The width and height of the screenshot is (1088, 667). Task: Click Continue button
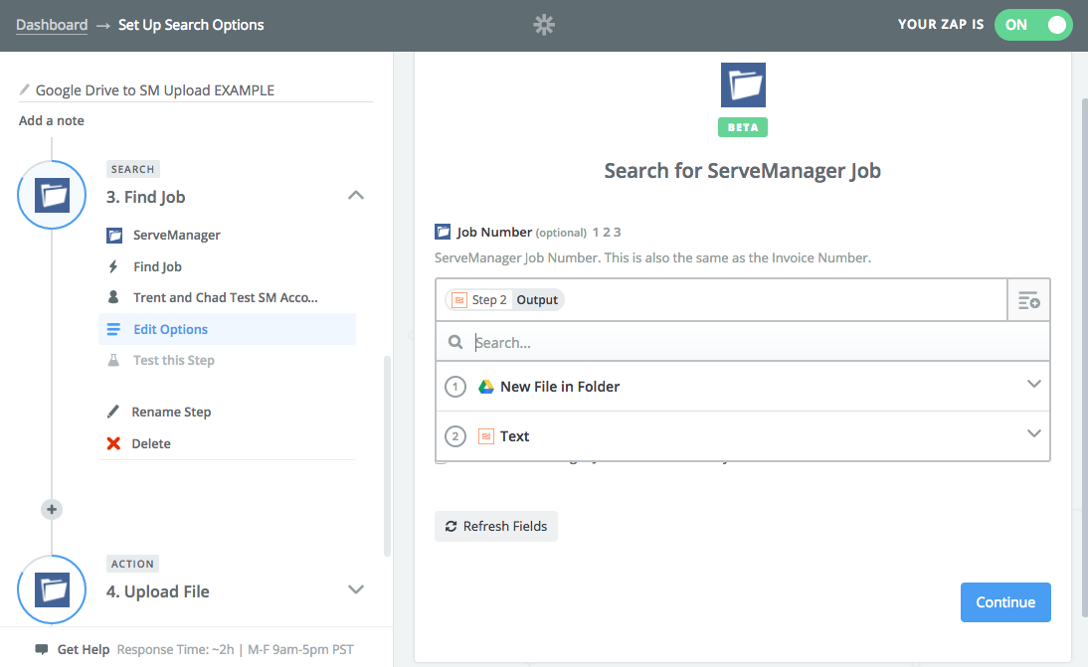(x=1005, y=602)
